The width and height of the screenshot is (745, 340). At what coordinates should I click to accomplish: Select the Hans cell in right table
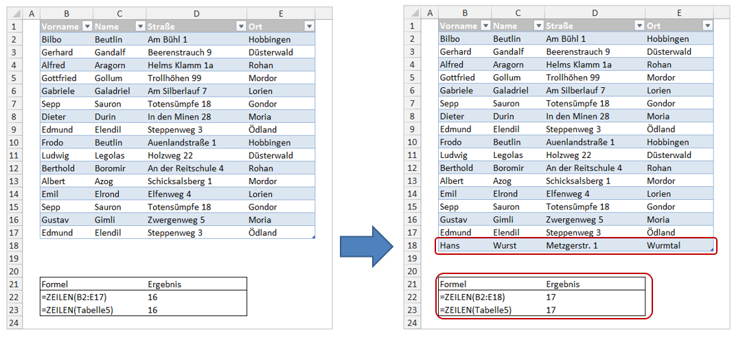click(x=464, y=245)
